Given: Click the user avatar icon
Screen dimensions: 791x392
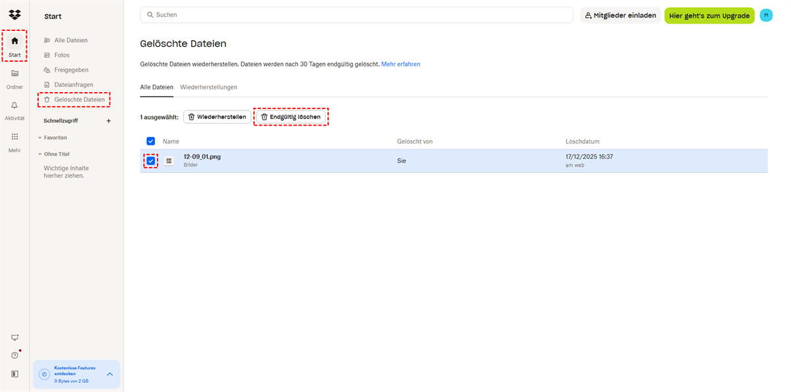Looking at the screenshot, I should click(766, 15).
